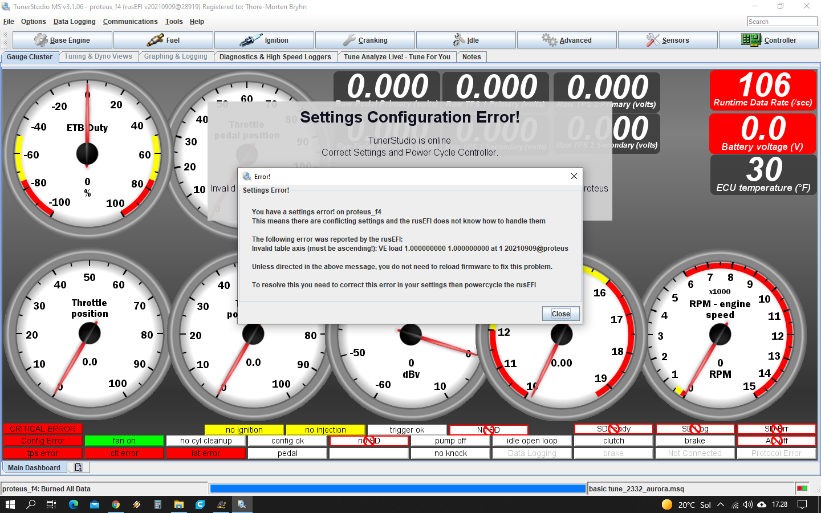
Task: Click basic tune_2332_aurora.msq status text
Action: (x=636, y=488)
